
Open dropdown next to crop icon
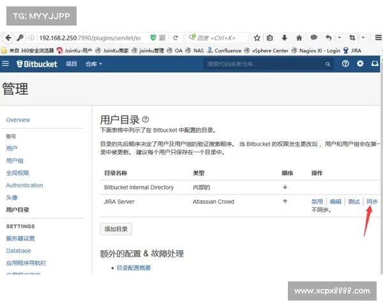(363, 38)
